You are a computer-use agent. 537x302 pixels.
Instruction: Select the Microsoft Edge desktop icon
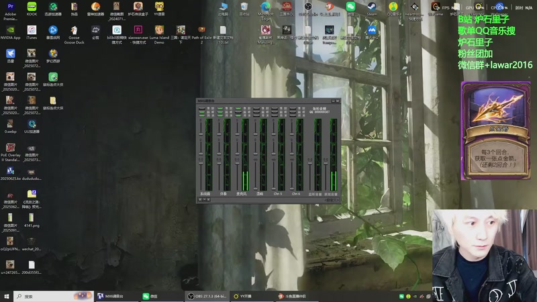pos(265,11)
